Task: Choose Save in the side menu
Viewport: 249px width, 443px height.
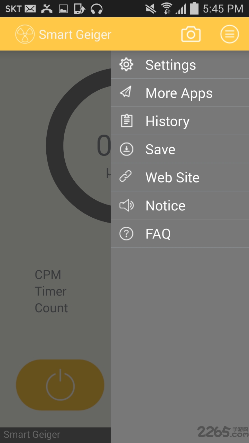Action: [x=160, y=149]
